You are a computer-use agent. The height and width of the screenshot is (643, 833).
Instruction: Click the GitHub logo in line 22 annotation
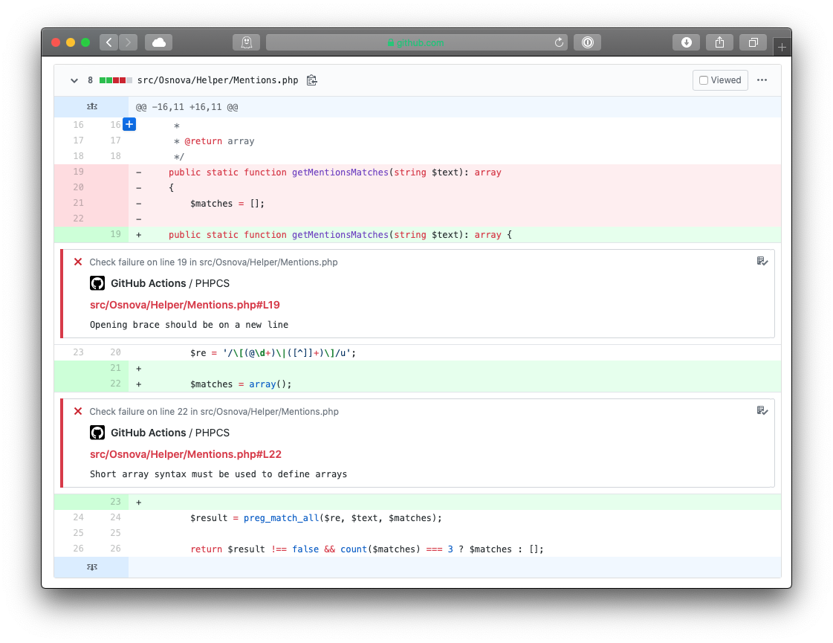coord(97,433)
